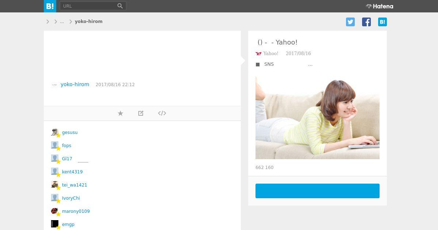Image resolution: width=438 pixels, height=230 pixels.
Task: Open the woman-on-sofa article thumbnail
Action: pos(318,118)
